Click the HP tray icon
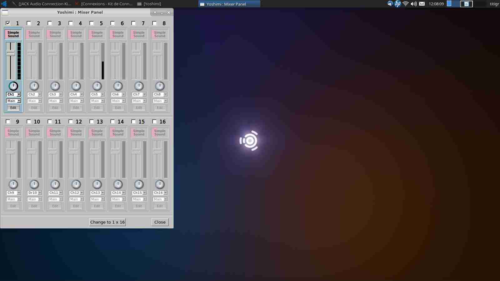The height and width of the screenshot is (281, 500). [397, 4]
